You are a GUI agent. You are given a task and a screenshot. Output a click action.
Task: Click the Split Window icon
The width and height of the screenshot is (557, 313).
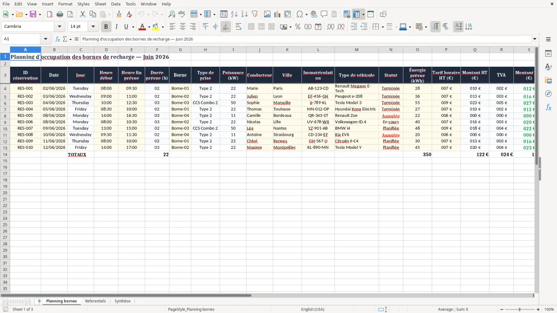tap(370, 14)
